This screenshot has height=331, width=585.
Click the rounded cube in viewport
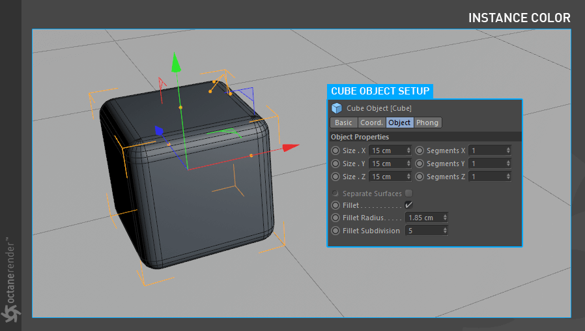186,175
